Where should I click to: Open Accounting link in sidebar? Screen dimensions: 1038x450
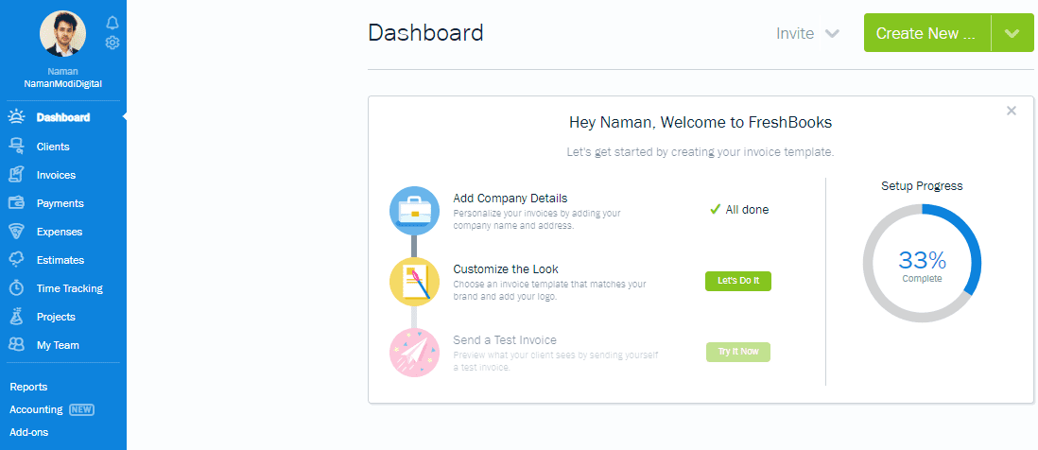[x=36, y=409]
